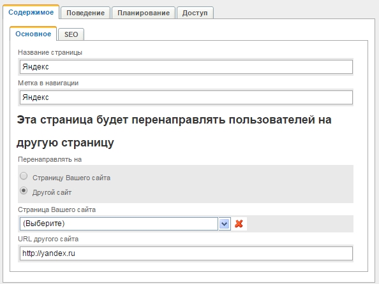Click the Перенаправлять на label
This screenshot has width=379, height=284.
coord(50,159)
